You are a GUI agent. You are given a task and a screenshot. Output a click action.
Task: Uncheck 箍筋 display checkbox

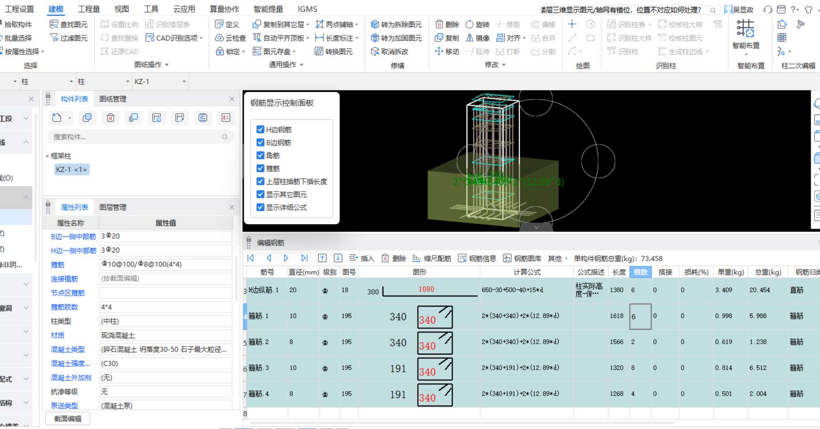coord(260,168)
